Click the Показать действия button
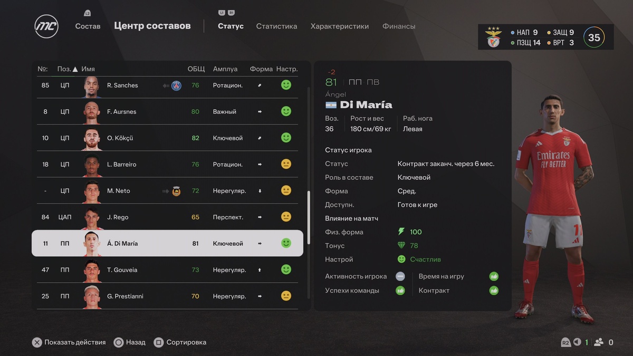Viewport: 633px width, 356px height. (69, 342)
